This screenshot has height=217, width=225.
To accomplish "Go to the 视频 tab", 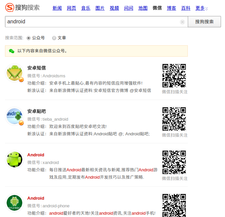I will [114, 8].
